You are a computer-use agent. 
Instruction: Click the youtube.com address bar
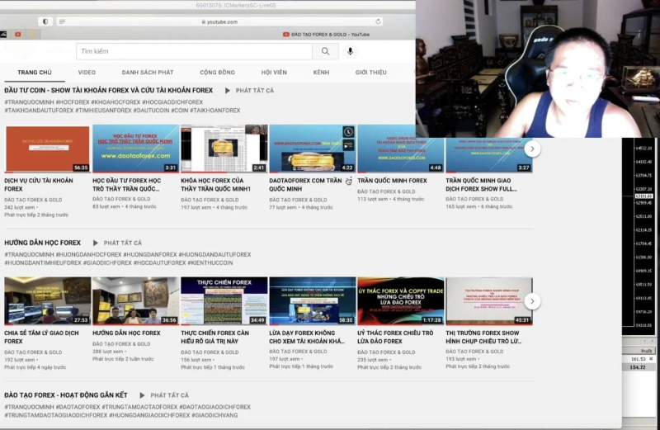(x=219, y=21)
